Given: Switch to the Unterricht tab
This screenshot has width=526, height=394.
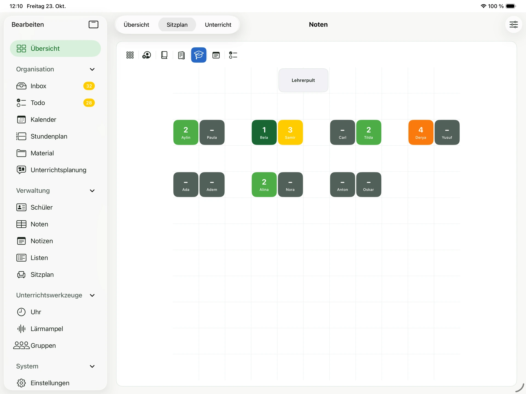Looking at the screenshot, I should pyautogui.click(x=218, y=25).
